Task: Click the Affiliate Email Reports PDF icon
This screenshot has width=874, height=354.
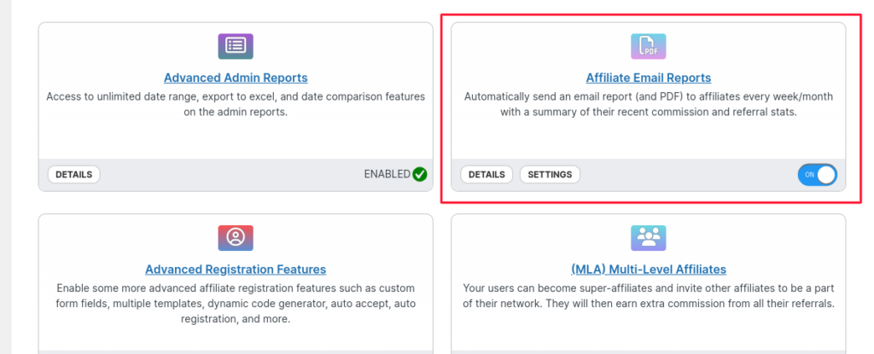Action: pos(649,46)
